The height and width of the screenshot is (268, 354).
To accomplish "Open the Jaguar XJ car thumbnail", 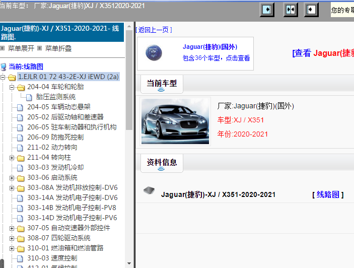I will 175,121.
